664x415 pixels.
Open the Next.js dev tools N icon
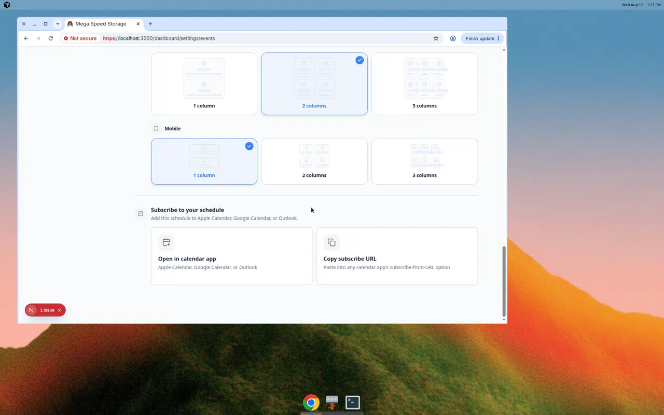31,310
